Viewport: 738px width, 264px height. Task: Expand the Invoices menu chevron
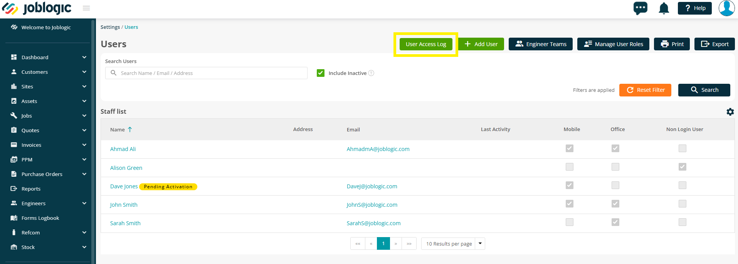coord(84,145)
